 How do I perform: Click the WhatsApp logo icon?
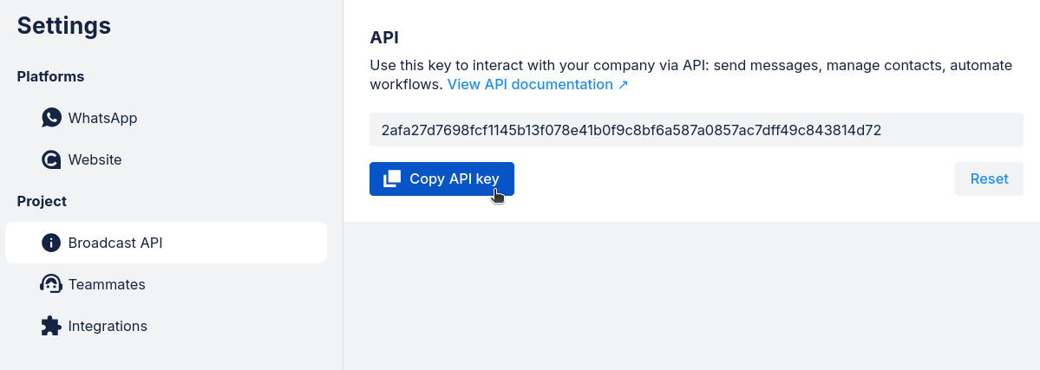51,118
